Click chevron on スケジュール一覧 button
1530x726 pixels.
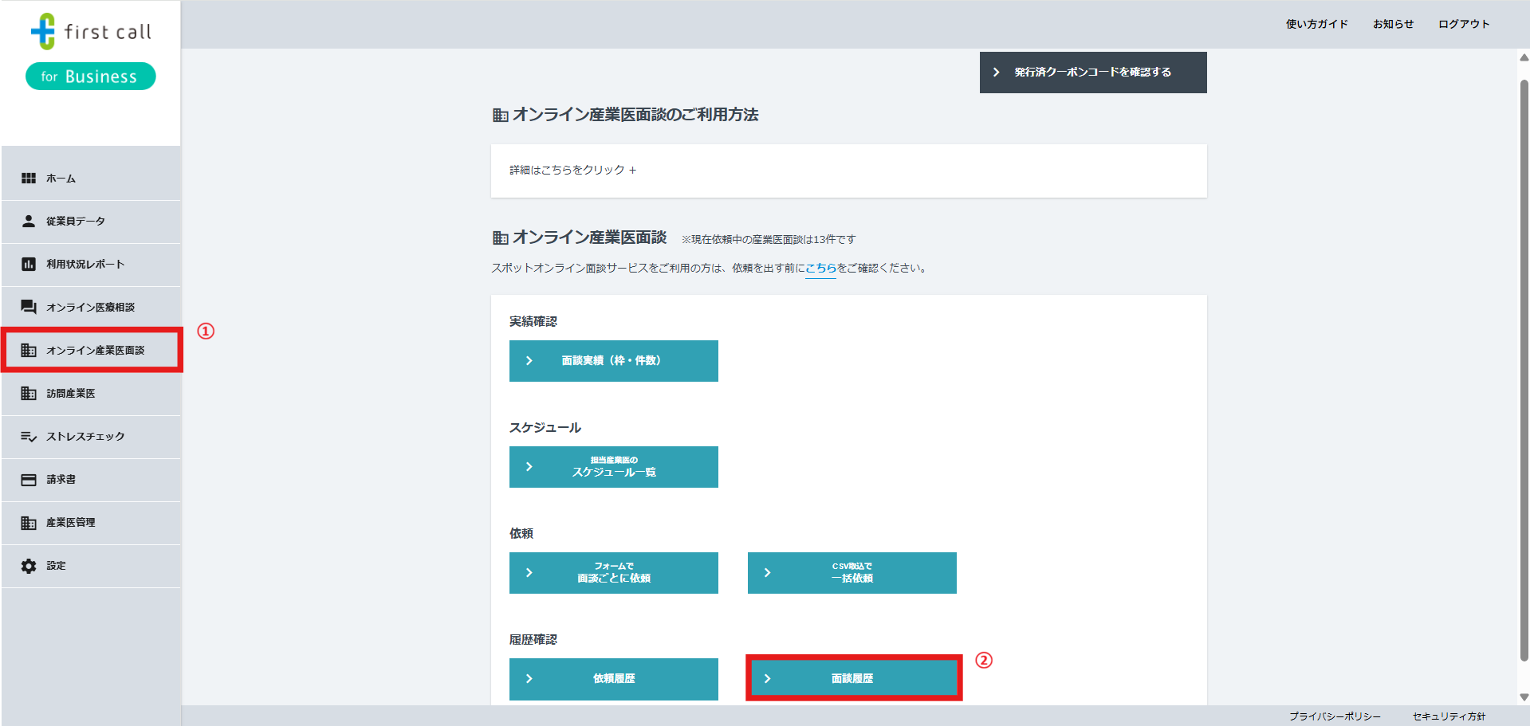pyautogui.click(x=529, y=467)
